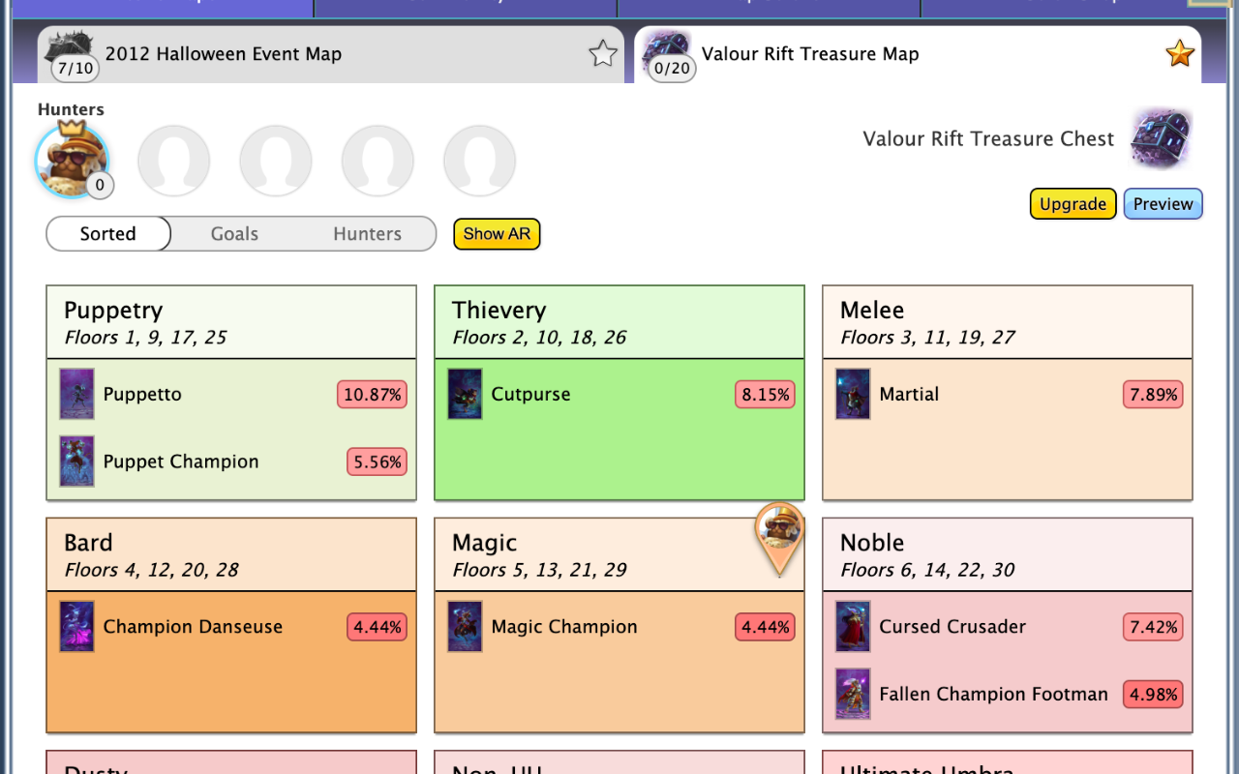
Task: Click Champion Danseuse's 4.44% rate badge
Action: (x=377, y=627)
